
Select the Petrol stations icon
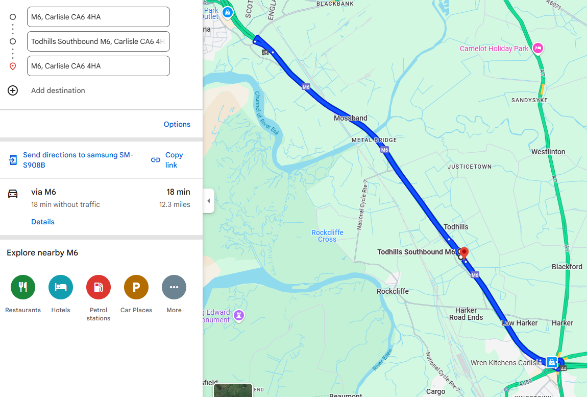pyautogui.click(x=99, y=287)
